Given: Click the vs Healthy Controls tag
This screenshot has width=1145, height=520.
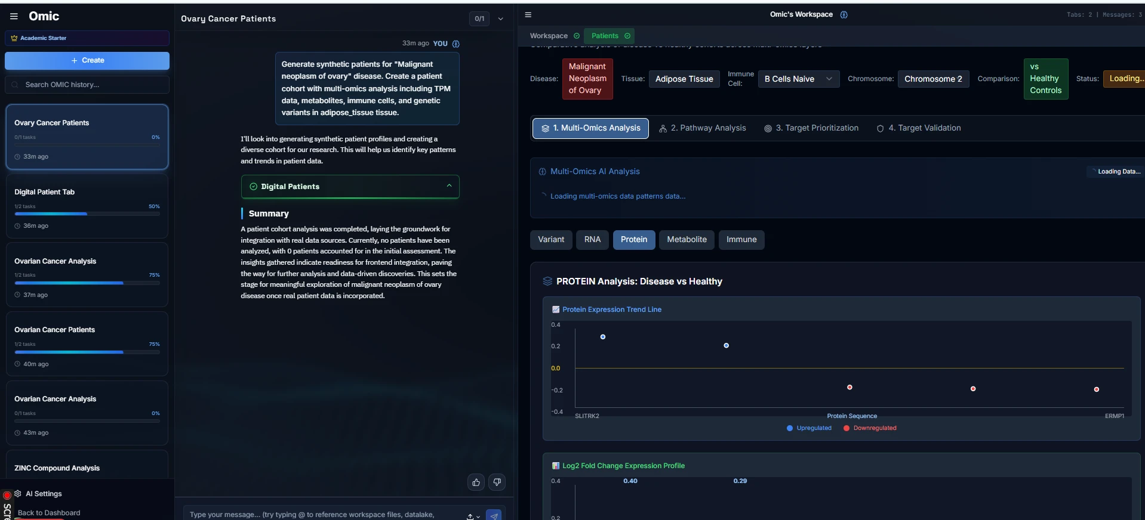Looking at the screenshot, I should pos(1046,79).
